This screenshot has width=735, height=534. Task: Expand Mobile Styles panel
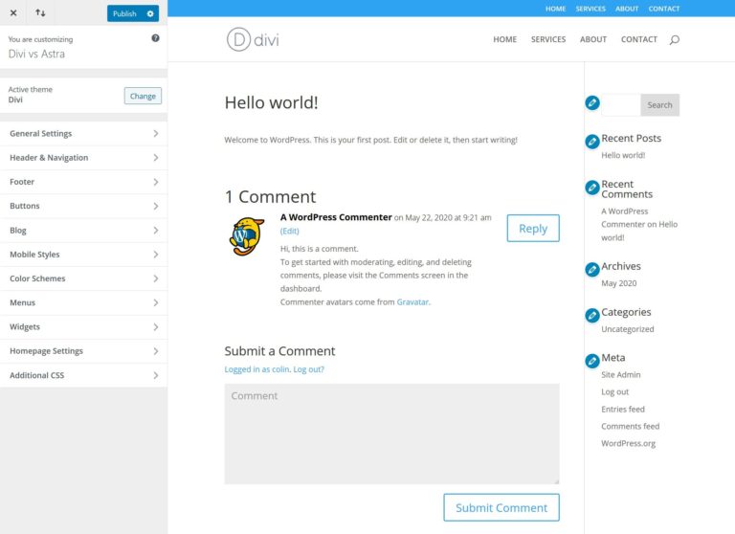(x=83, y=255)
